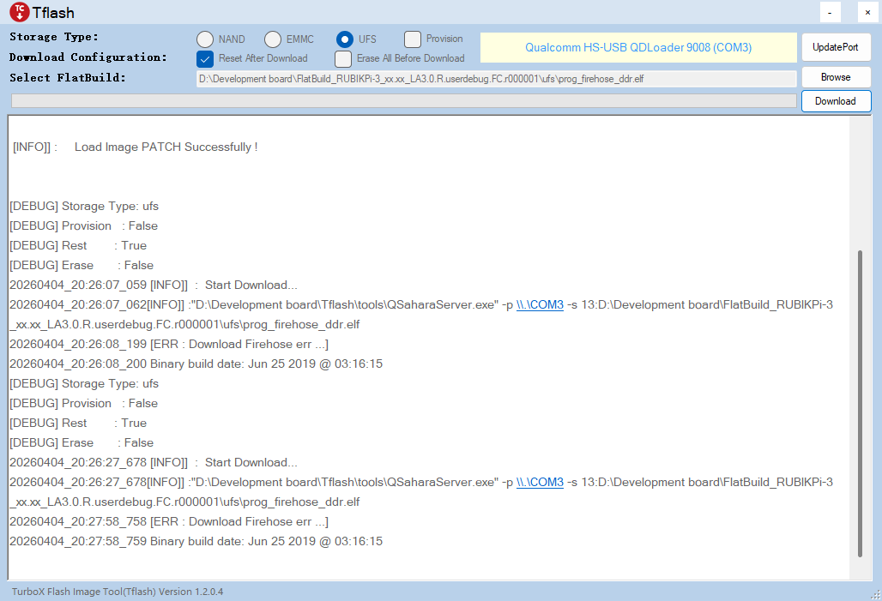Open the second \\.\COM3 link in log
Screen dimensions: 882x601
tap(540, 483)
